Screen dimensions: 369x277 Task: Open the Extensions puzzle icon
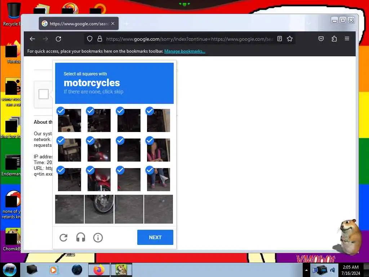coord(334,39)
